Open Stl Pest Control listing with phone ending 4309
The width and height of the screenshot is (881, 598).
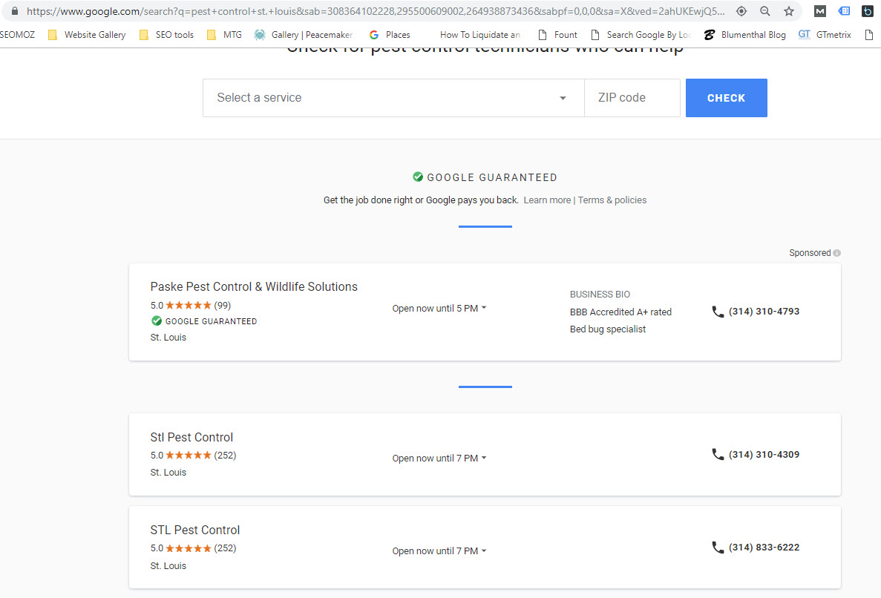pyautogui.click(x=191, y=437)
